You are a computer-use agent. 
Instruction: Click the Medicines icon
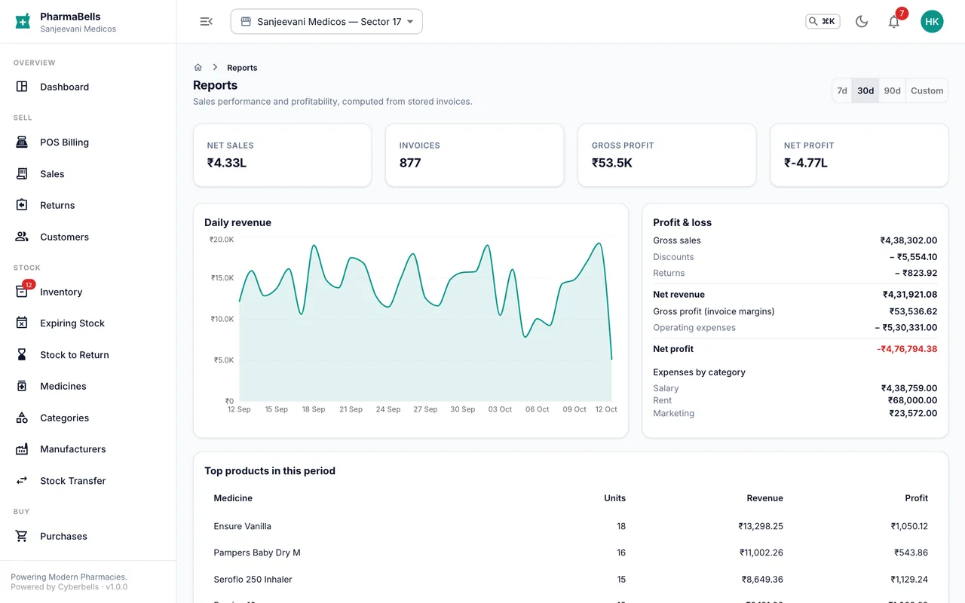(22, 386)
